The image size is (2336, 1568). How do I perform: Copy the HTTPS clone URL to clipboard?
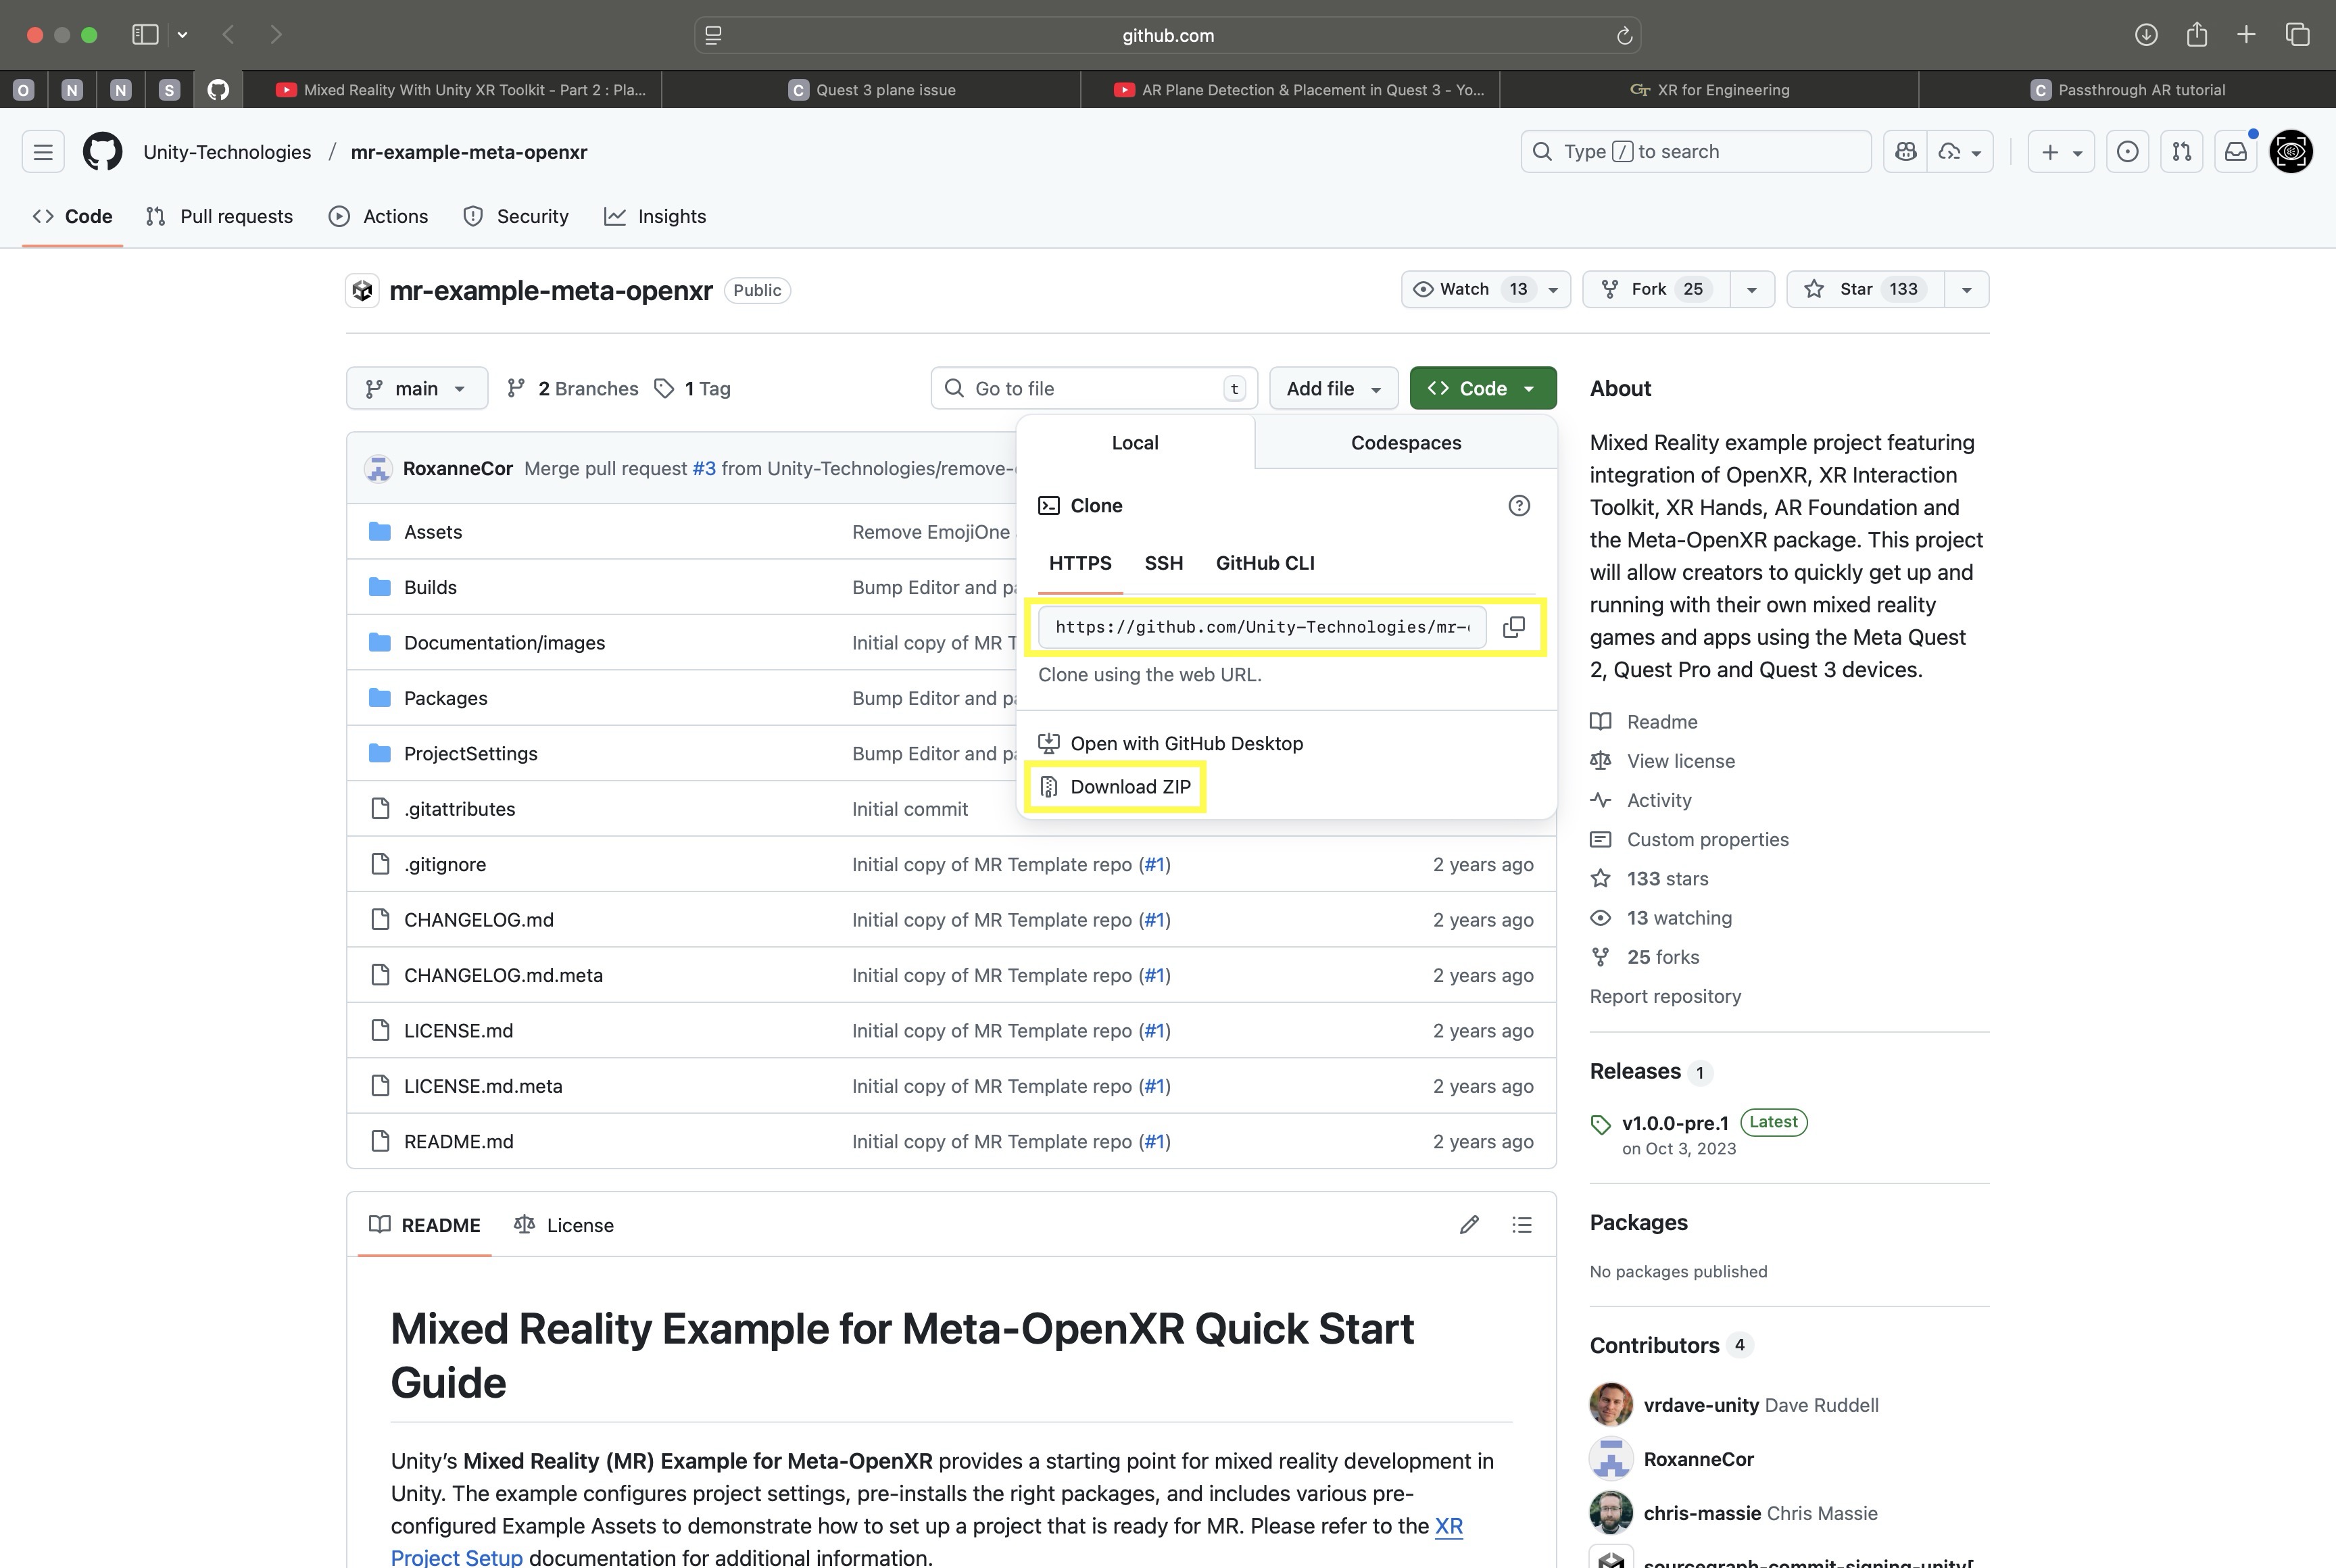pos(1513,627)
